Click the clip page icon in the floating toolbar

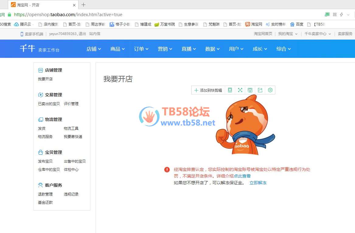tap(230, 90)
